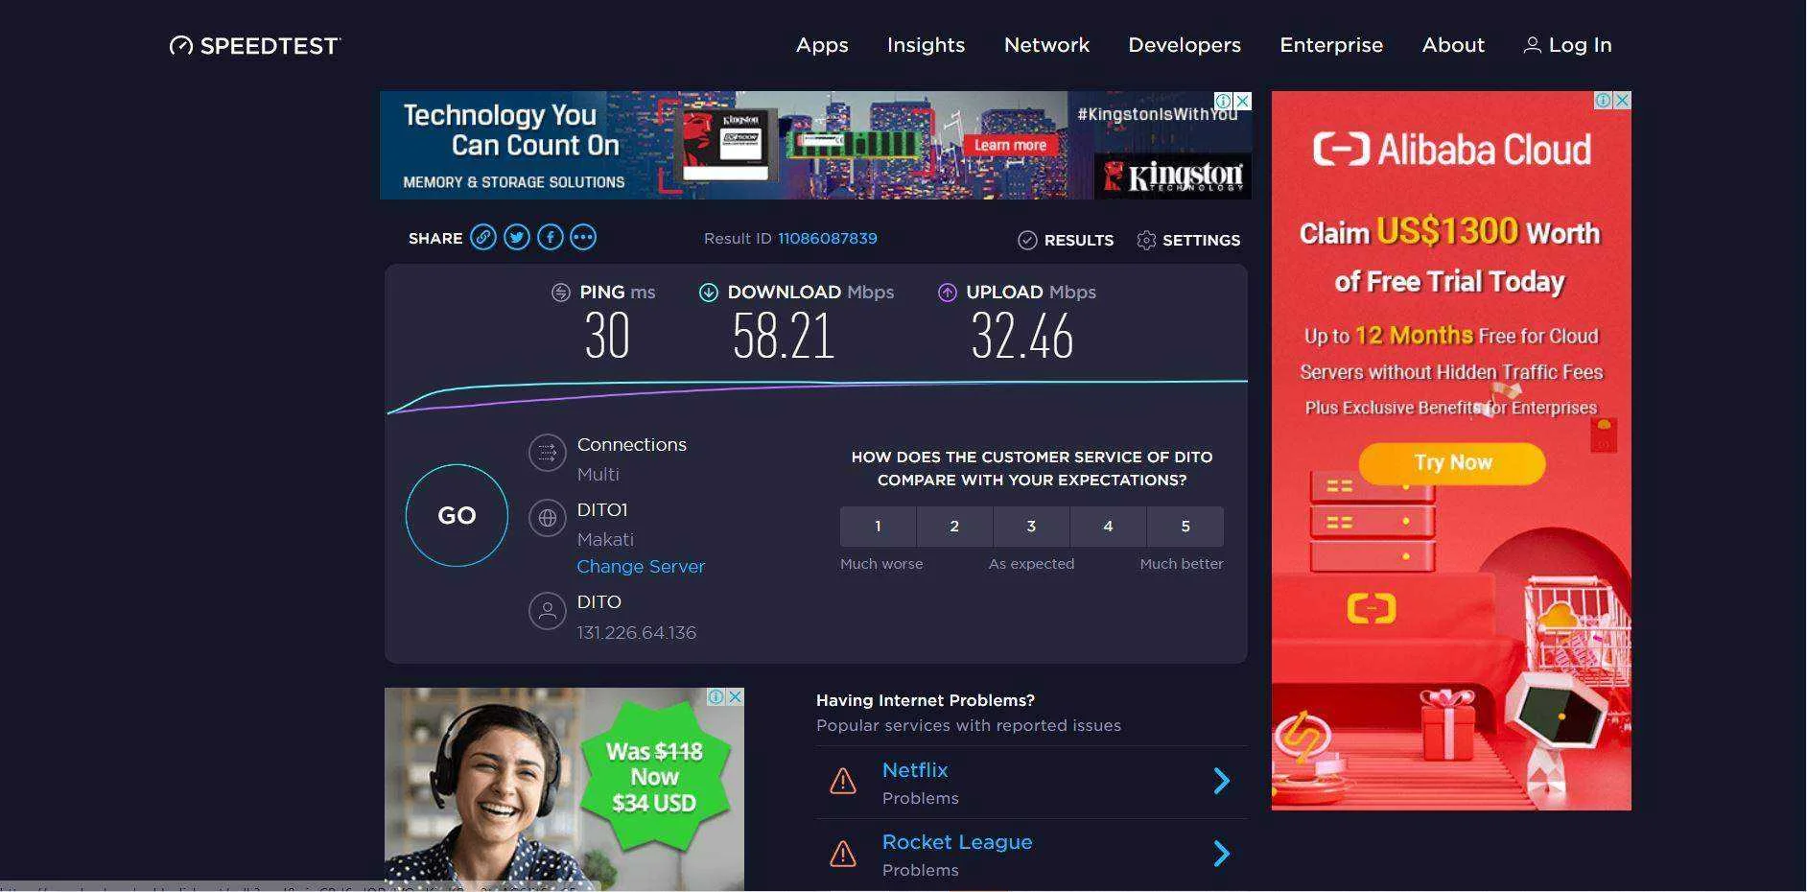
Task: Click the headset woman ad image
Action: [564, 788]
